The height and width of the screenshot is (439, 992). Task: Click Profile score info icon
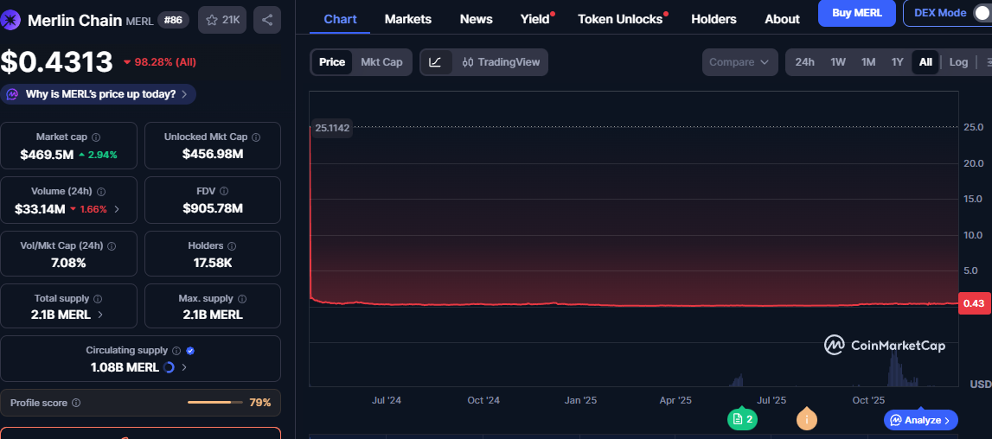[x=76, y=403]
